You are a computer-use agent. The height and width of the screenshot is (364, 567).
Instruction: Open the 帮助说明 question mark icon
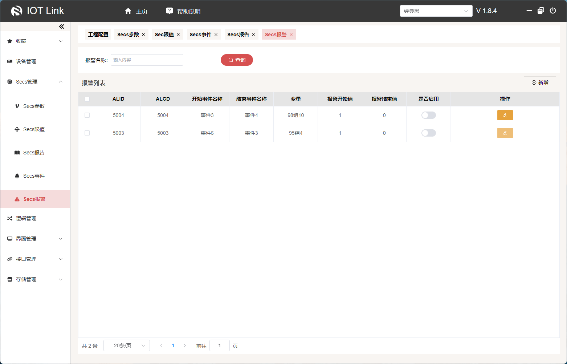(x=170, y=11)
